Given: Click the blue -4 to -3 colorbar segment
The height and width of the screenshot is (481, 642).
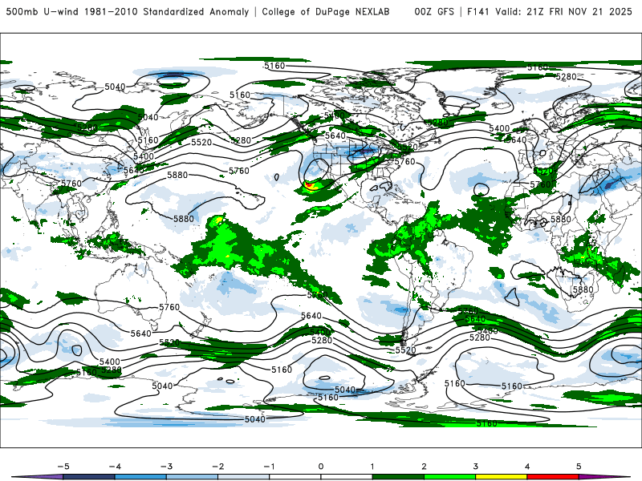Looking at the screenshot, I should click(140, 477).
